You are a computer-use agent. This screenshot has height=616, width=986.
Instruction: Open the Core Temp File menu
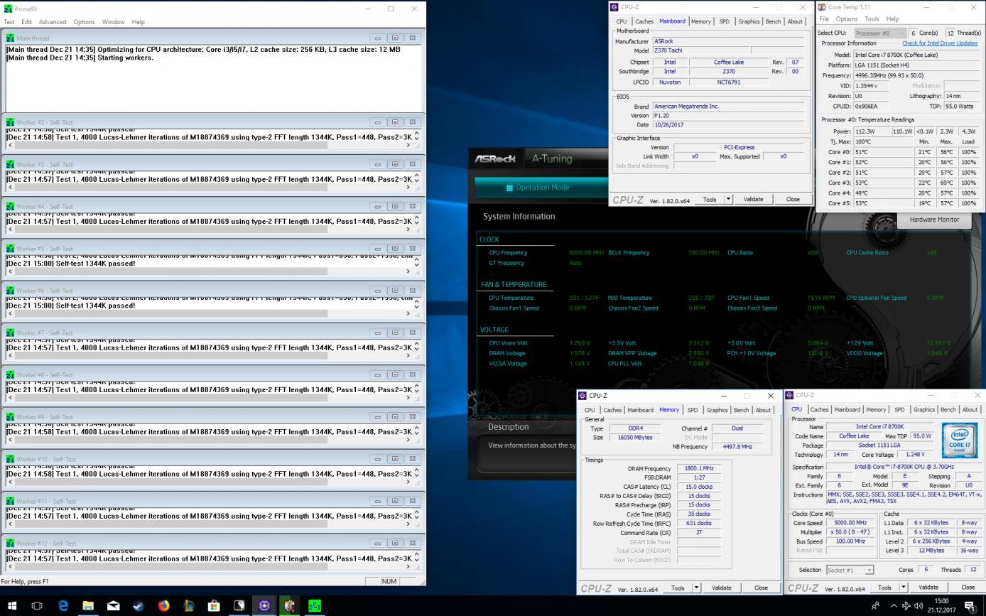pos(824,19)
